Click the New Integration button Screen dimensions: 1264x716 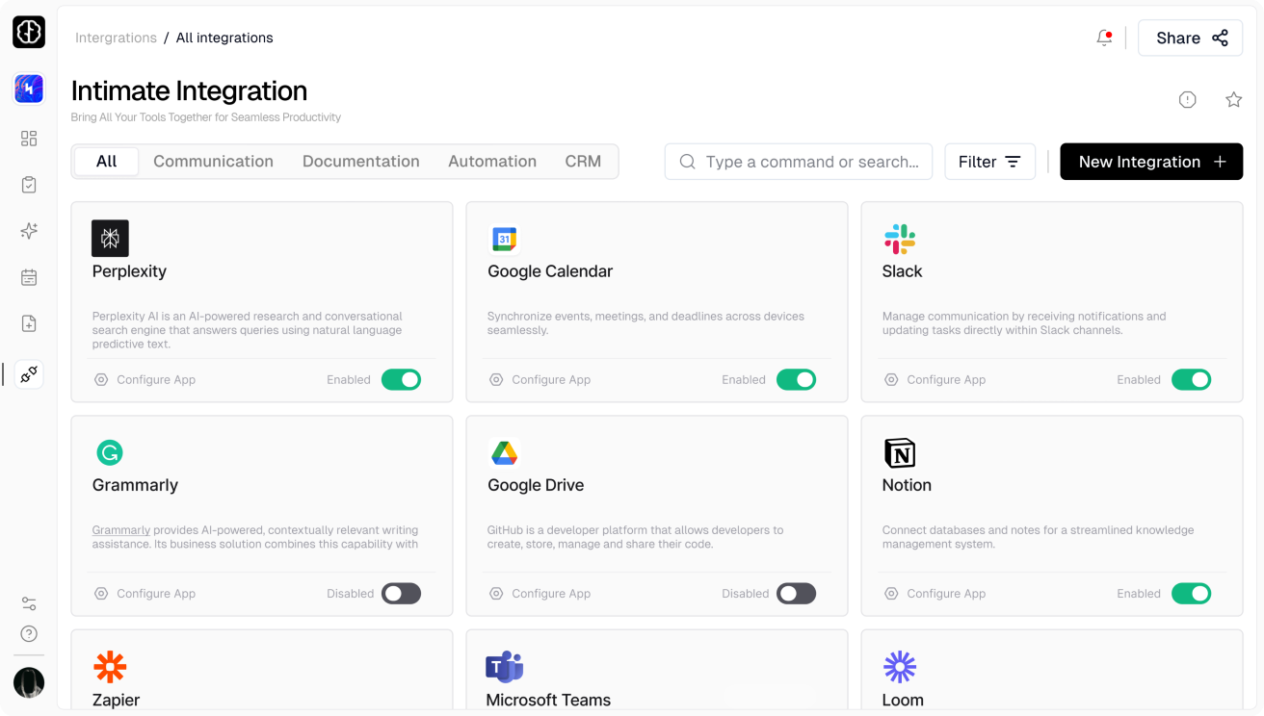pos(1150,161)
